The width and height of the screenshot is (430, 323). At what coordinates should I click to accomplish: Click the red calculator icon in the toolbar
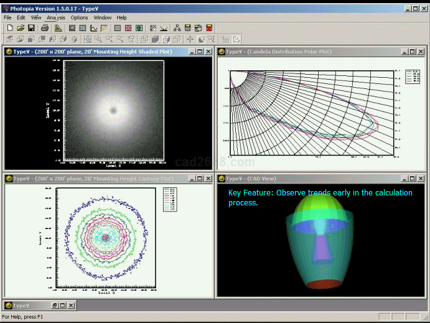coord(210,28)
